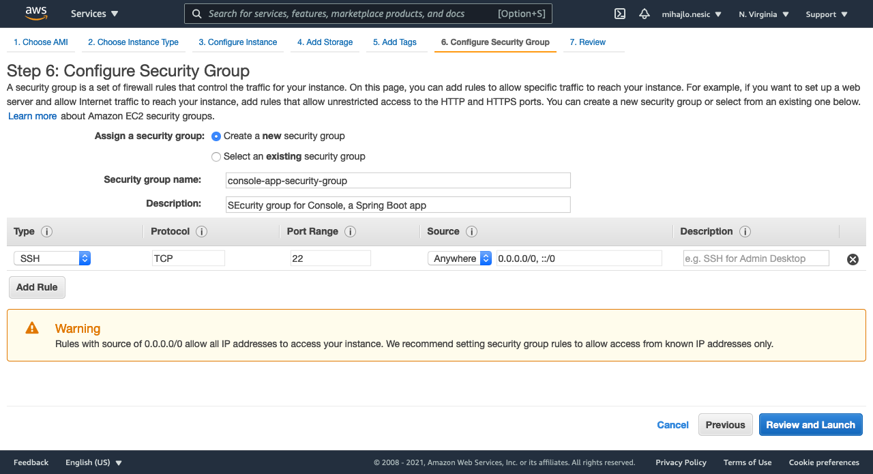
Task: Go to 7. Review step
Action: point(588,42)
